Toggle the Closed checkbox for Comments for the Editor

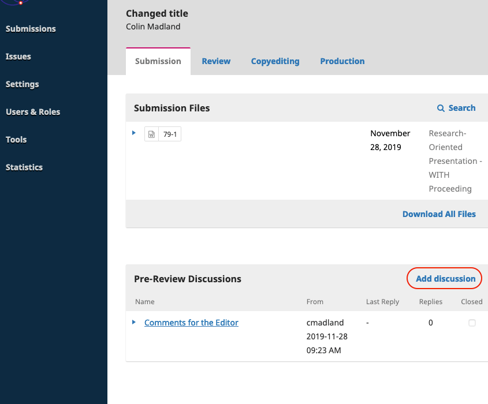(x=472, y=323)
